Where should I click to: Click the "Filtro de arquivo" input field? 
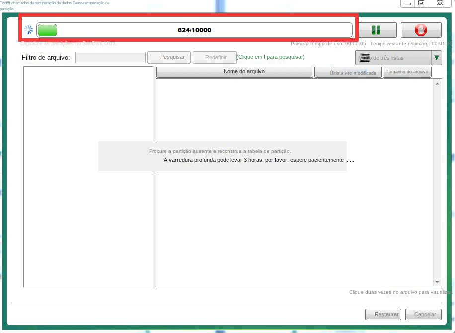[110, 57]
